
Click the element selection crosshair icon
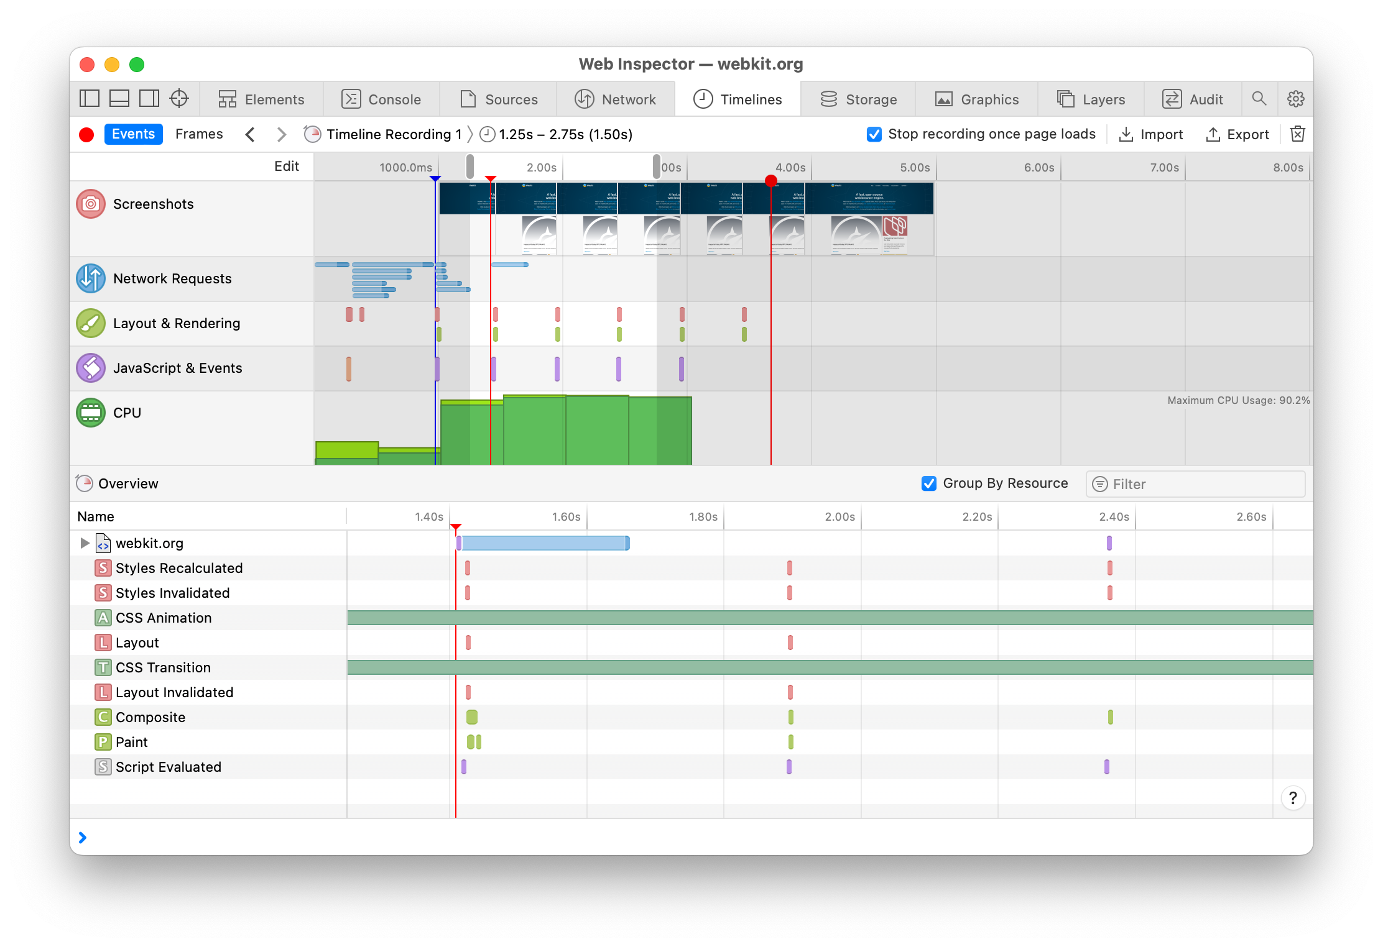[x=179, y=99]
